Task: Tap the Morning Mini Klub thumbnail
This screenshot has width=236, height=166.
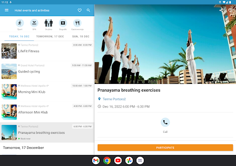Action: click(x=9, y=92)
